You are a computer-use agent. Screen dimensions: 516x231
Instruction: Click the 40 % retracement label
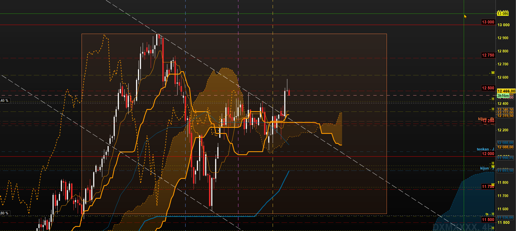[x=5, y=100]
